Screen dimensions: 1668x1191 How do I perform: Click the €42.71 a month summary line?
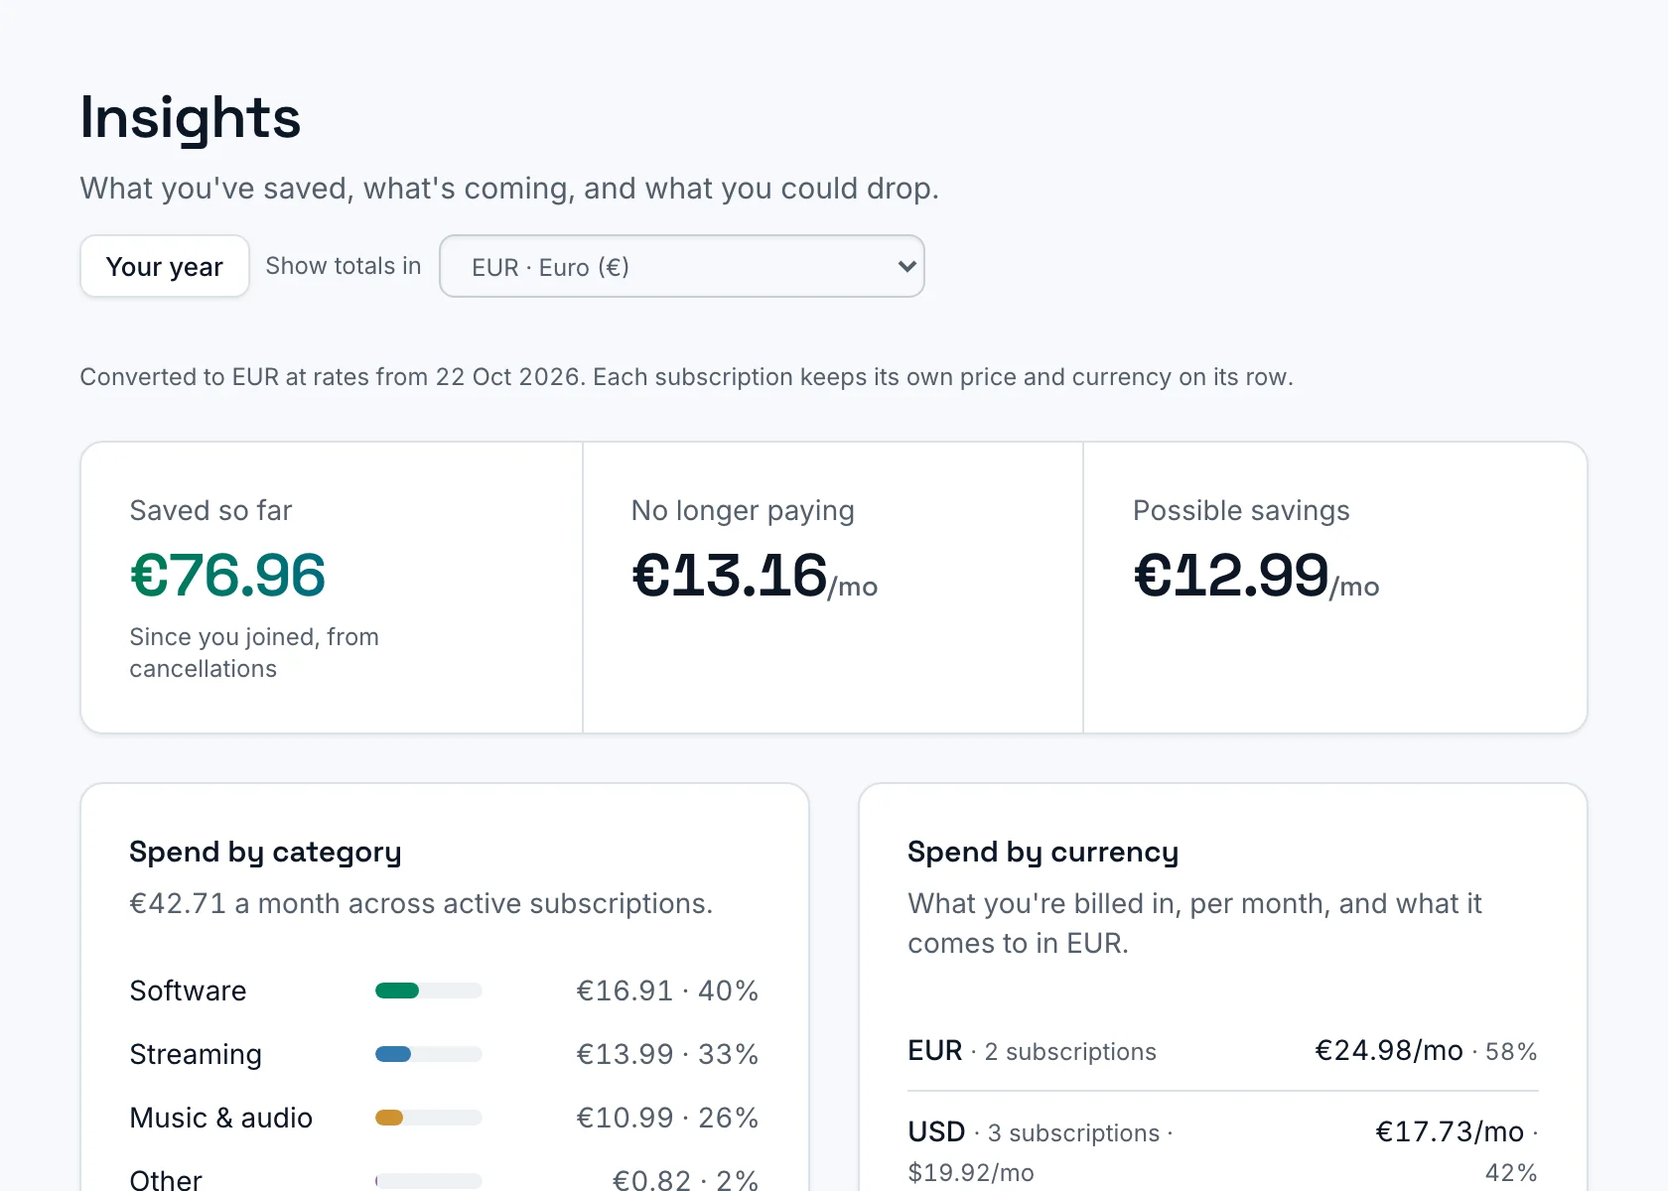[x=421, y=904]
